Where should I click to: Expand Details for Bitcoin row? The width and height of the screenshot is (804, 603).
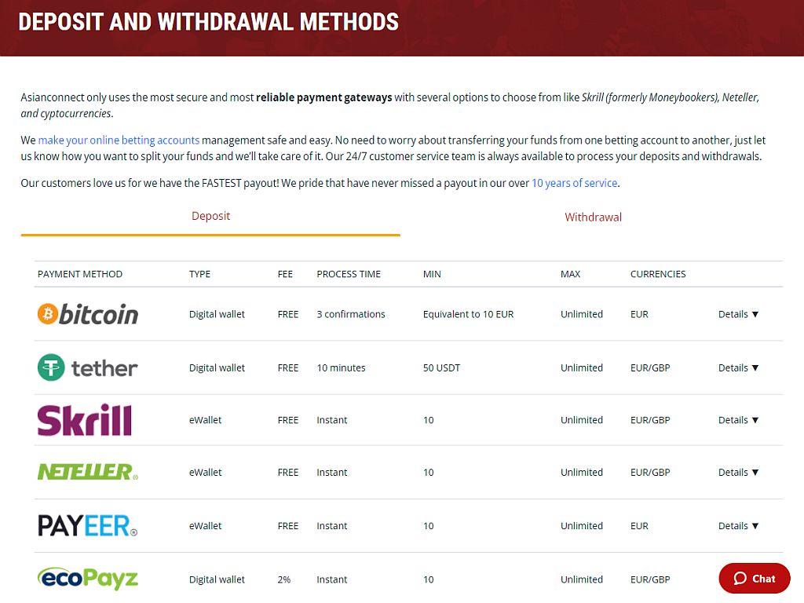pyautogui.click(x=738, y=314)
